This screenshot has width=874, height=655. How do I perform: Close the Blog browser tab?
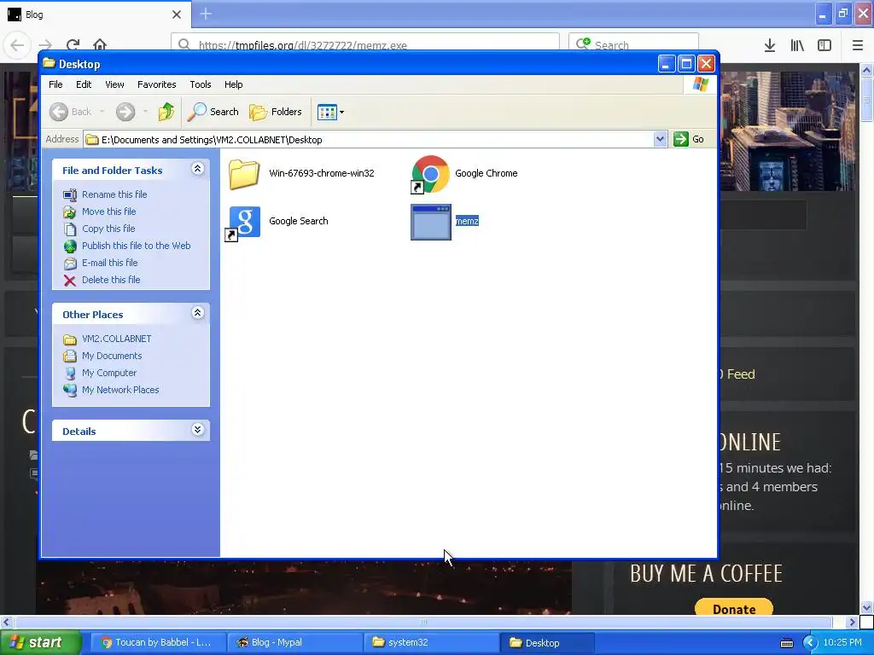click(x=177, y=14)
